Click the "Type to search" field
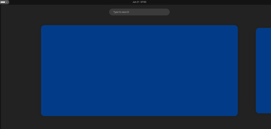The width and height of the screenshot is (271, 129). pos(139,12)
